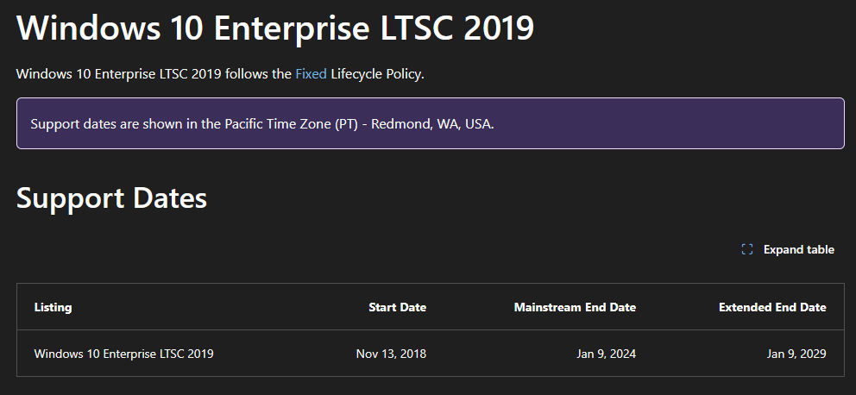This screenshot has height=395, width=856.
Task: Select the Jan 9, 2029 extended end cell
Action: (797, 354)
